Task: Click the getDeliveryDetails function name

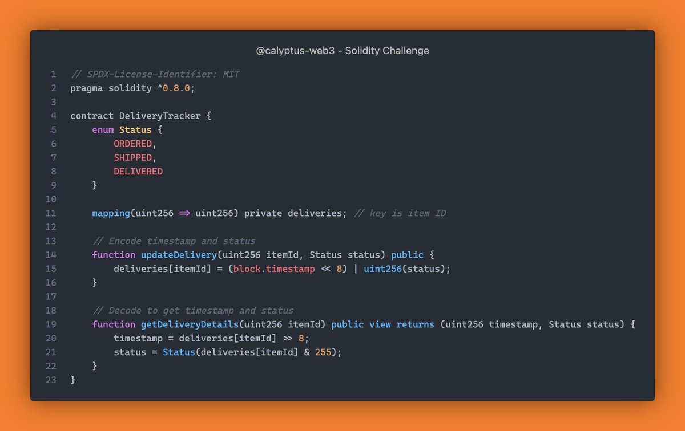Action: coord(190,324)
